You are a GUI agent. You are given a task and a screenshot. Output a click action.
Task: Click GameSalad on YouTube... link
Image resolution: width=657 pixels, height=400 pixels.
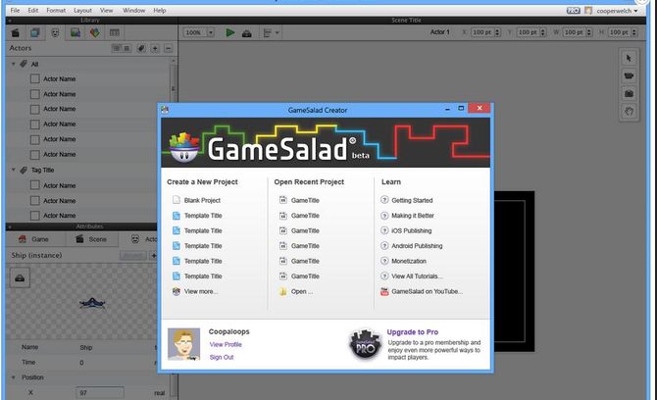[x=427, y=291]
